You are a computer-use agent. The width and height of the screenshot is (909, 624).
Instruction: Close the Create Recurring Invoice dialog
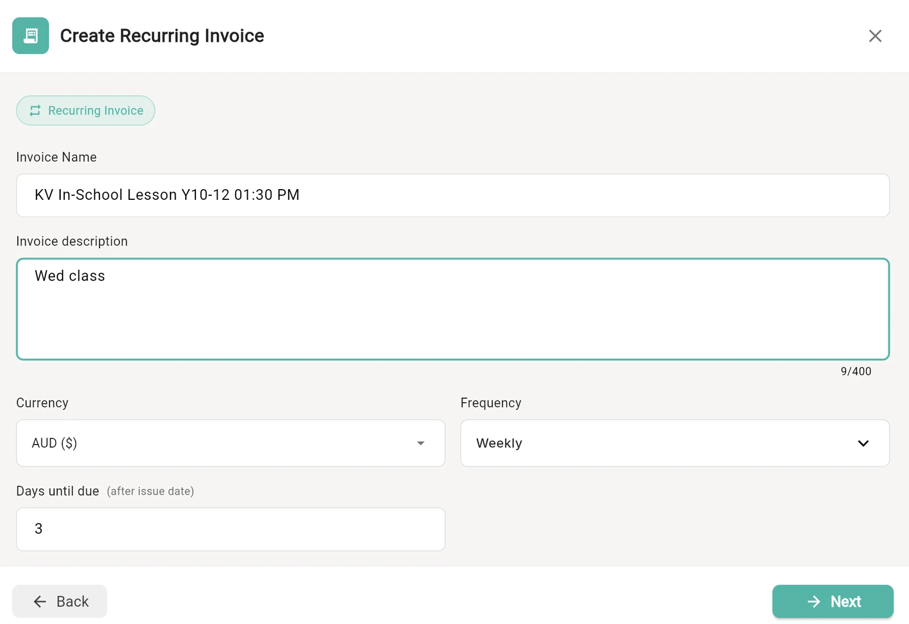[875, 36]
